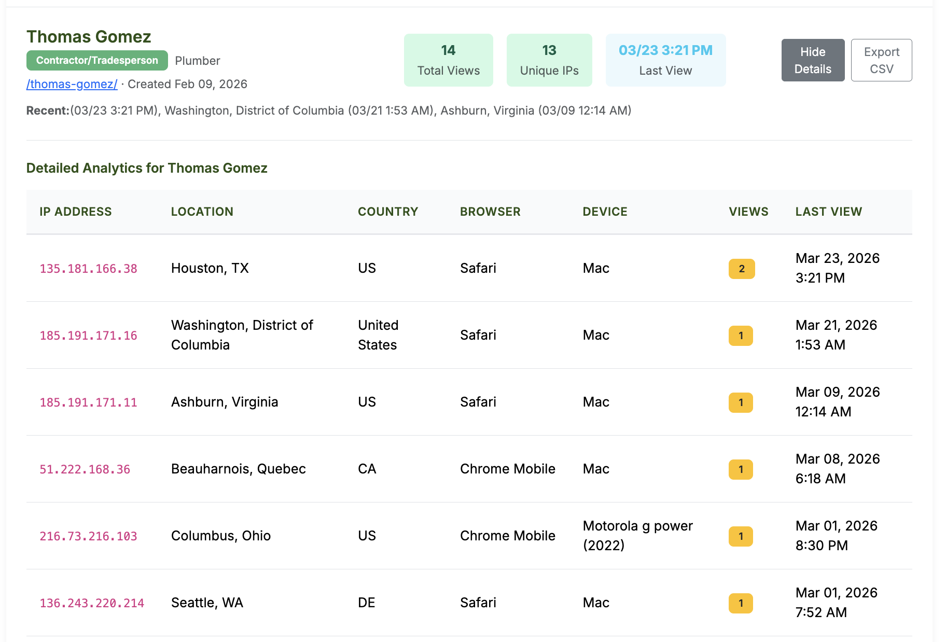
Task: Click the Export CSV button
Action: pos(881,60)
